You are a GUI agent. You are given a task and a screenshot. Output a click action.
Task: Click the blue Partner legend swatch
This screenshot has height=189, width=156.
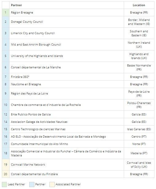pos(32,184)
